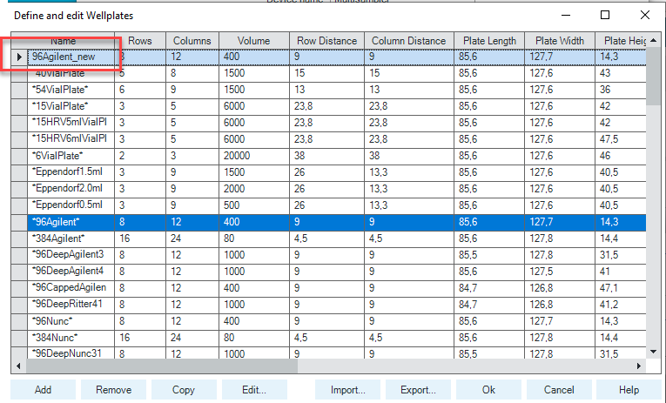Click the Plate Length column header

(x=489, y=41)
